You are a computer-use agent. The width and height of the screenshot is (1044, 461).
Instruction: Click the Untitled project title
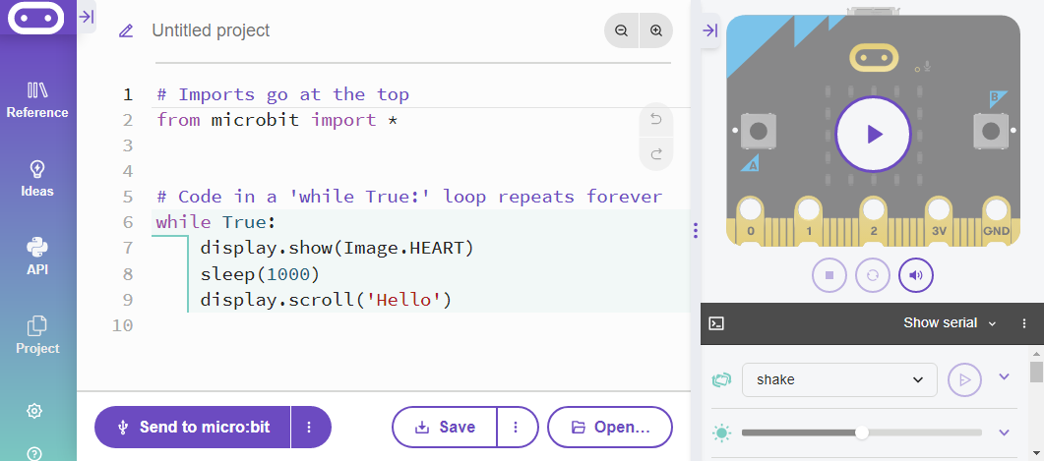tap(212, 30)
